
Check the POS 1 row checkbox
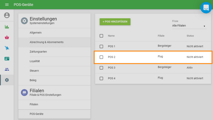101,46
